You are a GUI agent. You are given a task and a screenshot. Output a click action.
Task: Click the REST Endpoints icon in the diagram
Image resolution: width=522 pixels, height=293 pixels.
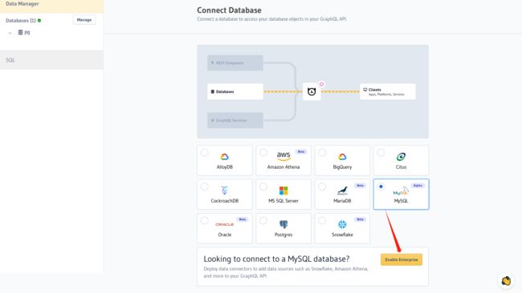coord(212,62)
